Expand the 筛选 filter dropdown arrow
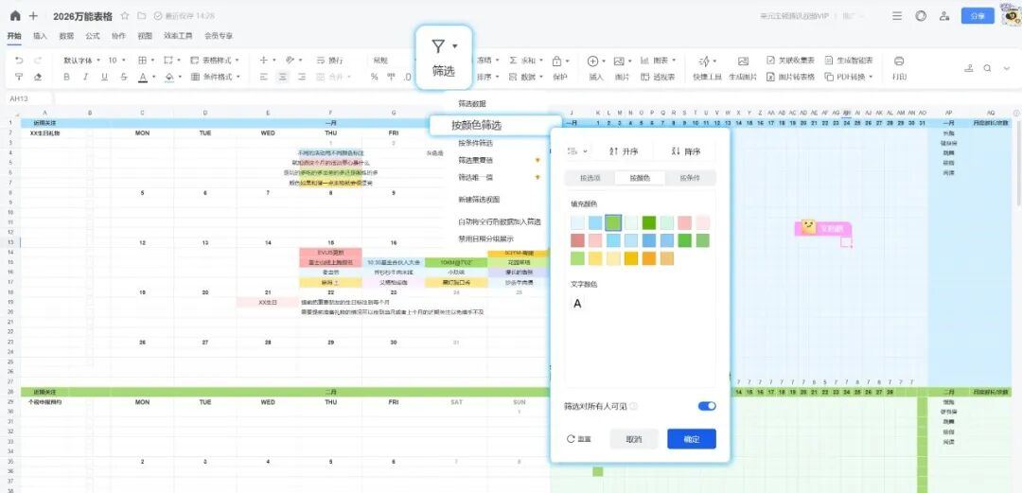The height and width of the screenshot is (493, 1022). (455, 46)
